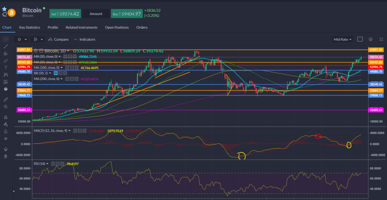Expand the RSI (14) dropdown

(47, 163)
